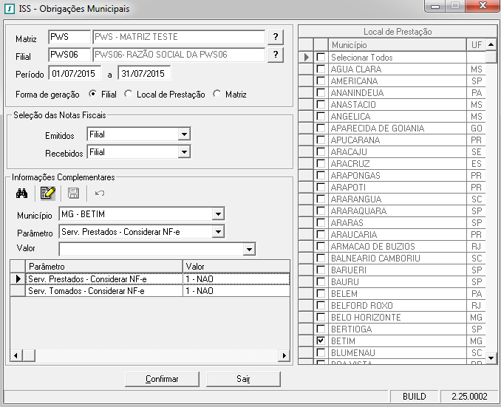Click the undo arrow icon
This screenshot has width=501, height=407.
[100, 194]
